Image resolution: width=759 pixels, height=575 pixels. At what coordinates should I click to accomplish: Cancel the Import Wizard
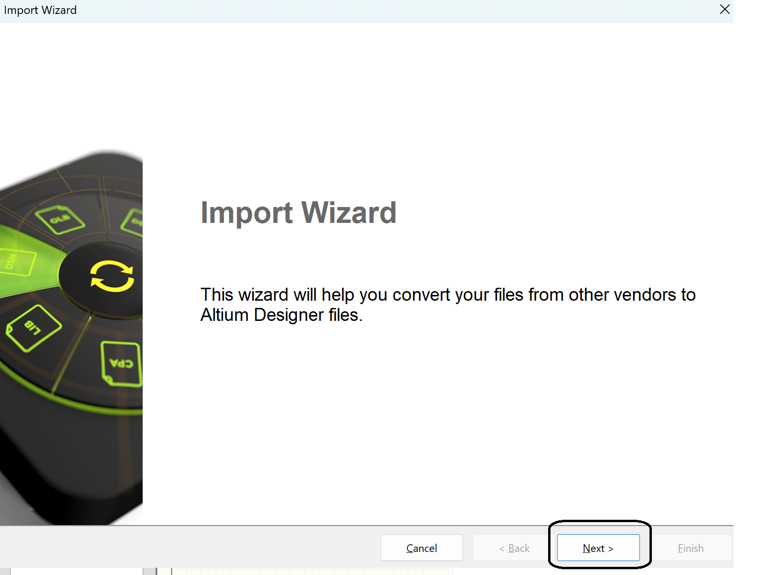pyautogui.click(x=421, y=548)
